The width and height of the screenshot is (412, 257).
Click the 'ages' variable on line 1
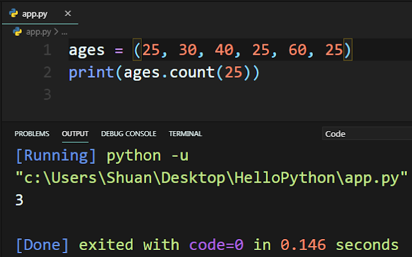click(x=87, y=50)
